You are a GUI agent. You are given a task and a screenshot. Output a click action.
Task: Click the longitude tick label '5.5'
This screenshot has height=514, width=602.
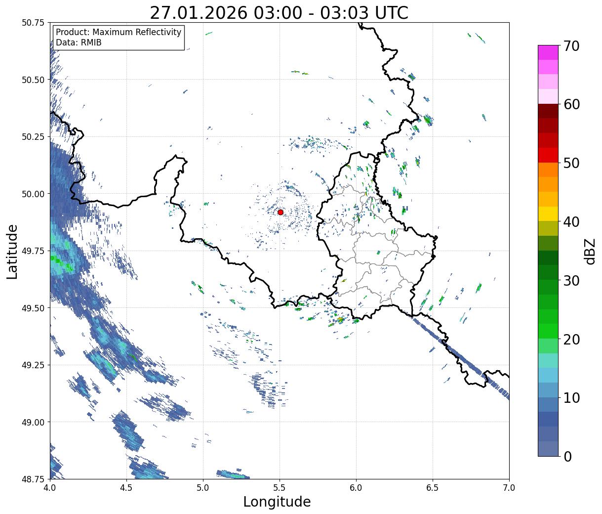pos(280,487)
